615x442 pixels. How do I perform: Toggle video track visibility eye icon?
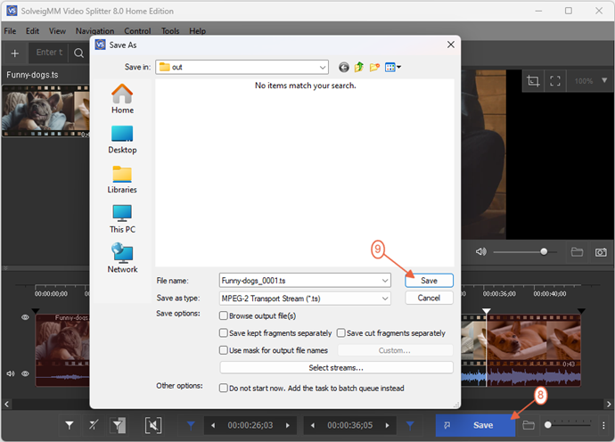[25, 317]
